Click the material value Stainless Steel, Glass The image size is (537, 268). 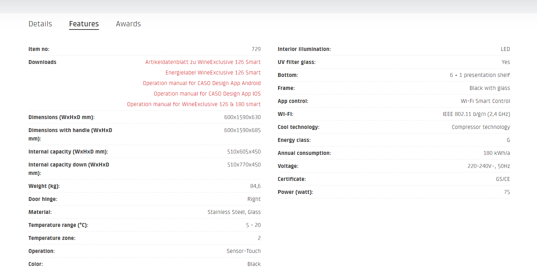point(234,212)
